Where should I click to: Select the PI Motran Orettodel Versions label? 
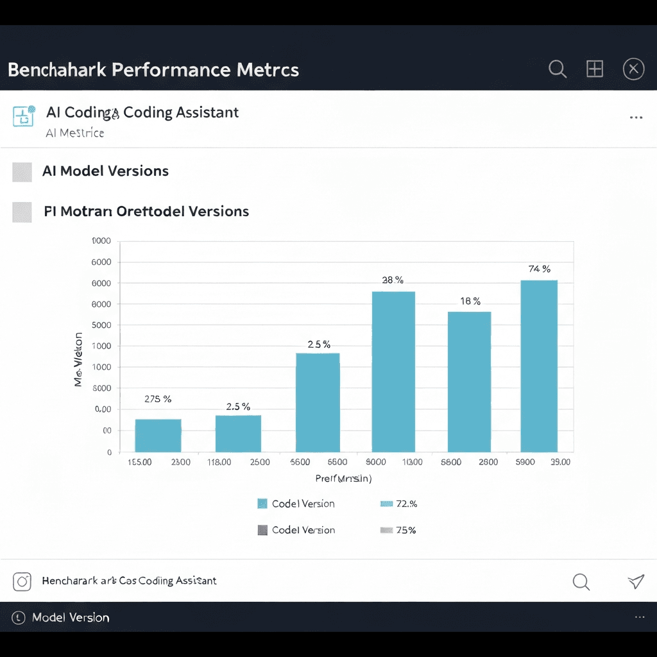[x=146, y=211]
